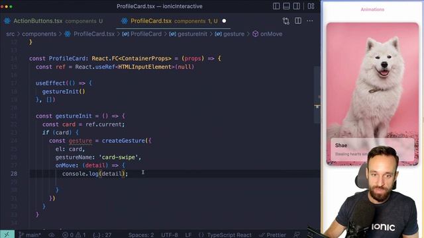Click Shae name on profile card
Image resolution: width=424 pixels, height=238 pixels.
pos(341,145)
